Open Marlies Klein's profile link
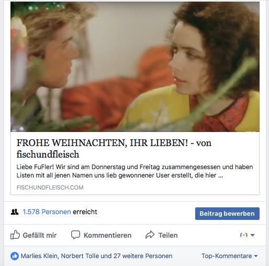The image size is (269, 266). click(x=39, y=256)
